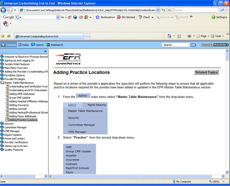
Task: Click the Admin link in menu image
Action: click(72, 105)
